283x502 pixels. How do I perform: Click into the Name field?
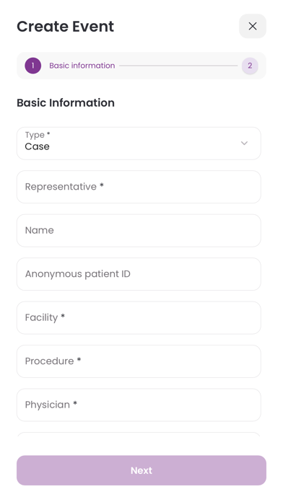139,231
